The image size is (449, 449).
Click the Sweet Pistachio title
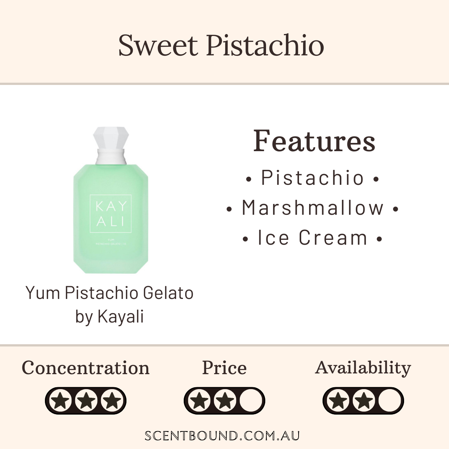(221, 45)
